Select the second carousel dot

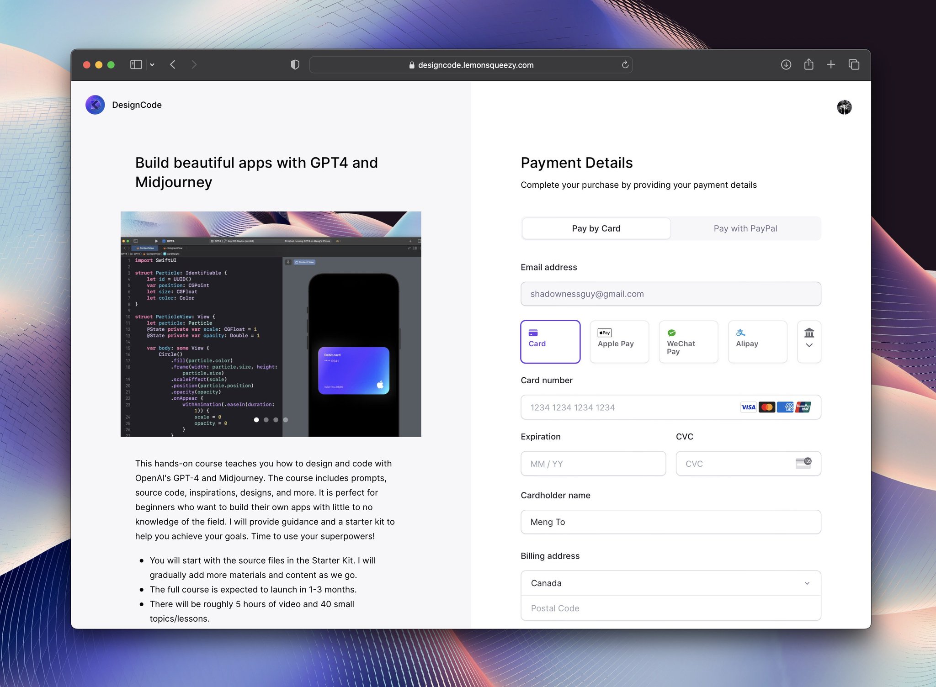pos(266,420)
